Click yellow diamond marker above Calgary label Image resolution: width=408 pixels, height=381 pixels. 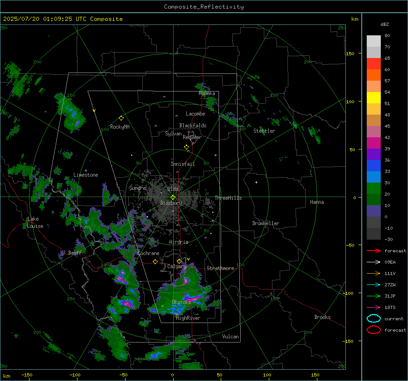[179, 261]
